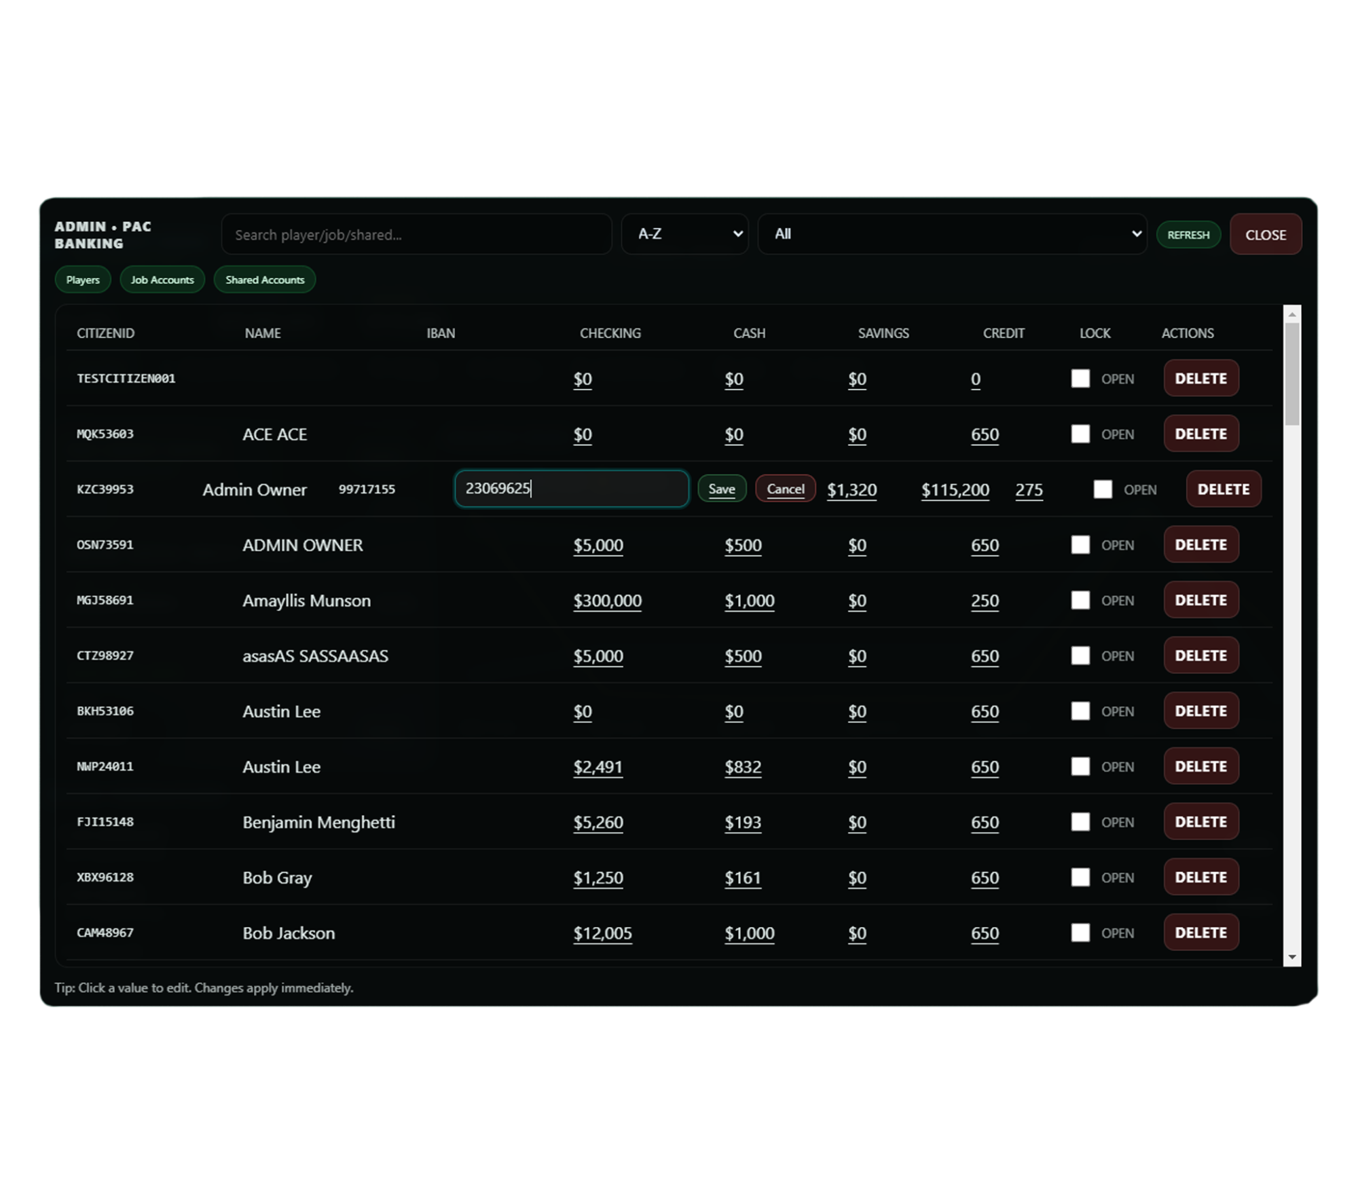Click citizen ID FJI15148

click(105, 822)
